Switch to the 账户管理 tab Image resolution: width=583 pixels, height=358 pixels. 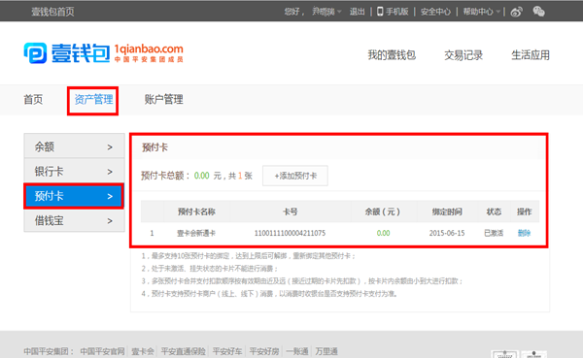tap(163, 100)
